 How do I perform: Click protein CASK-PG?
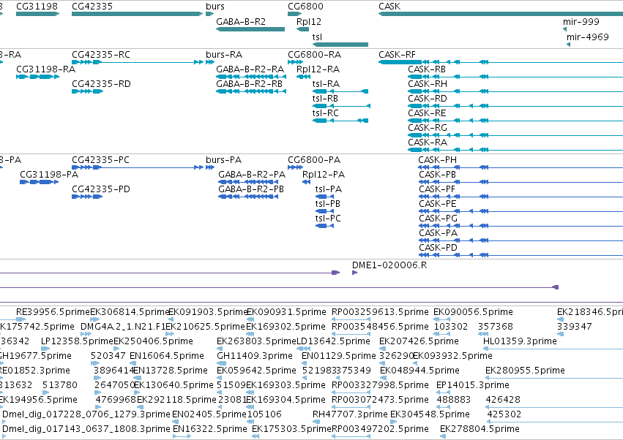coord(521,226)
